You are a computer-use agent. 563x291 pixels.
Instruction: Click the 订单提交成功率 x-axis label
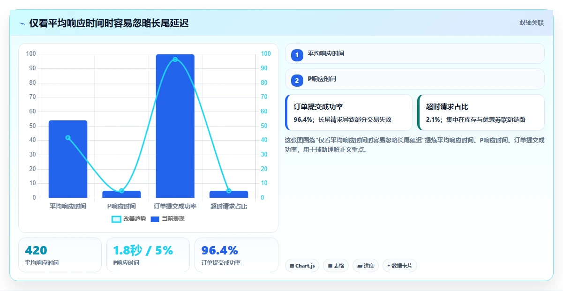[175, 206]
